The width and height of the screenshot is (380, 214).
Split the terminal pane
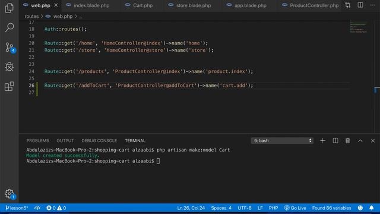click(335, 141)
